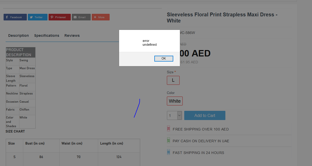Click the PRODUCT DESCRIPTION table header
Image resolution: width=312 pixels, height=166 pixels.
tap(21, 52)
